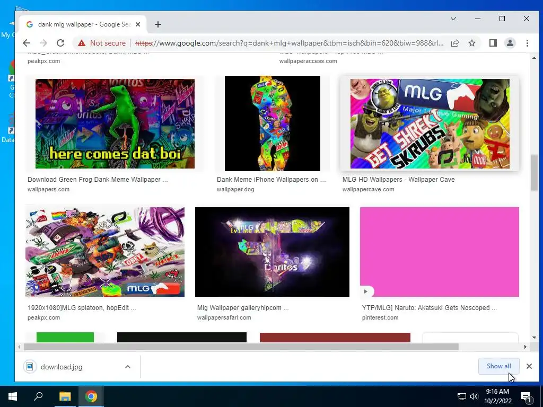Open the here comes dat boi frog image
This screenshot has height=407, width=543.
115,123
